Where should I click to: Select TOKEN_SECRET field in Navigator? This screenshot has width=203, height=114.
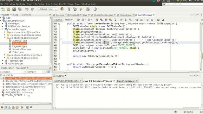point(17,95)
